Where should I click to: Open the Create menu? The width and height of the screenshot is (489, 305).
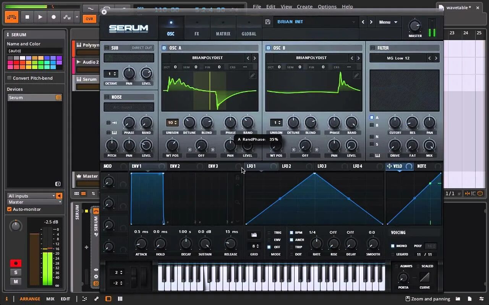(304, 6)
